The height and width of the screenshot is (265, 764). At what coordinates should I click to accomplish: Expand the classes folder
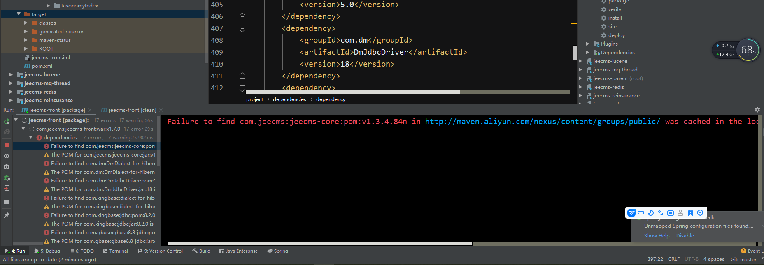26,23
